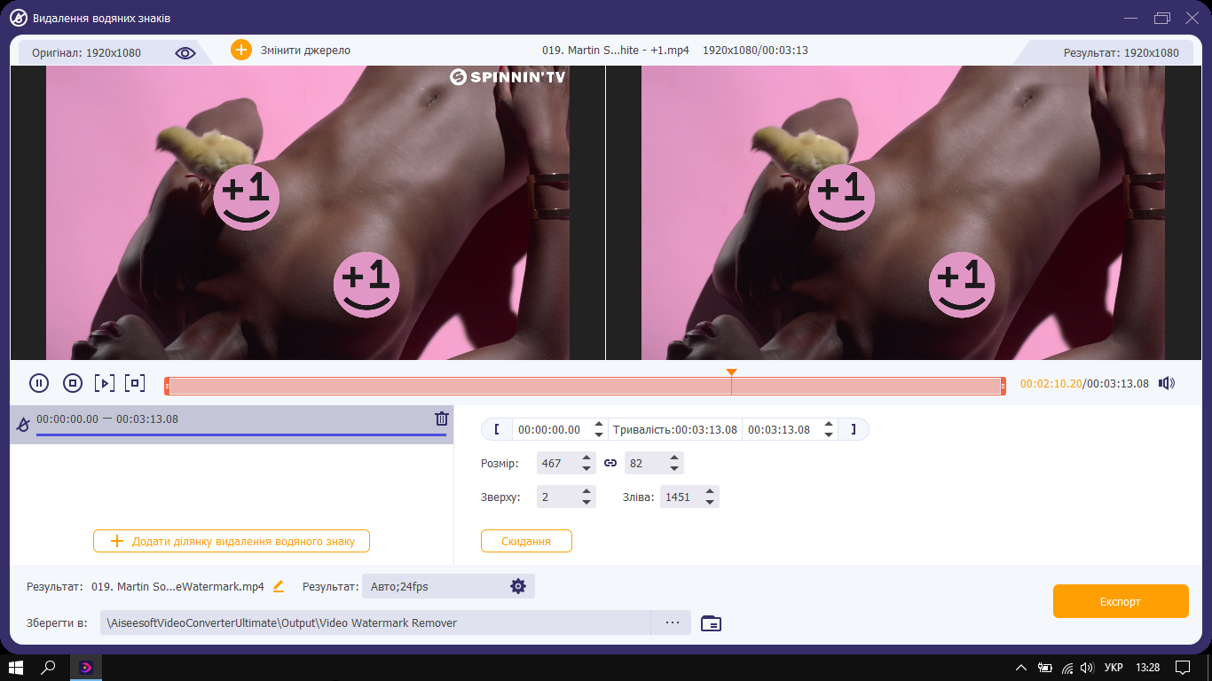Decrease the Зліва left offset value

[710, 502]
